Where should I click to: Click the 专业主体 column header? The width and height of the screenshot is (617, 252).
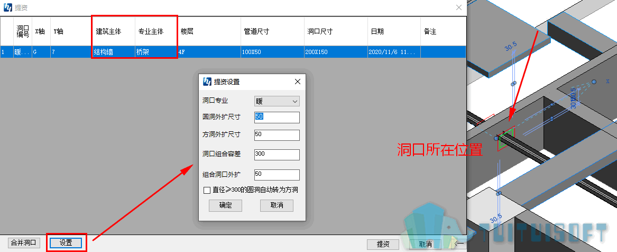[156, 31]
